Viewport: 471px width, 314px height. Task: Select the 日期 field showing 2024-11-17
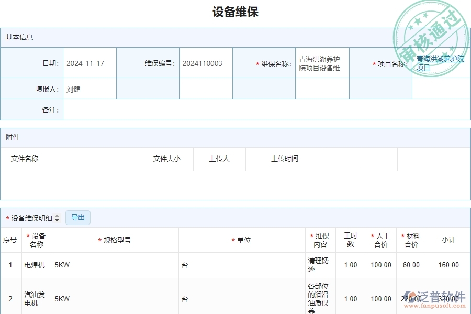[x=85, y=62]
